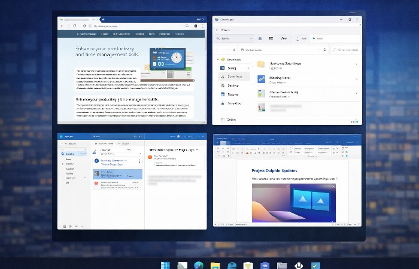The height and width of the screenshot is (269, 419).
Task: Click the clock illustration on the productivity page
Action: pyautogui.click(x=177, y=57)
